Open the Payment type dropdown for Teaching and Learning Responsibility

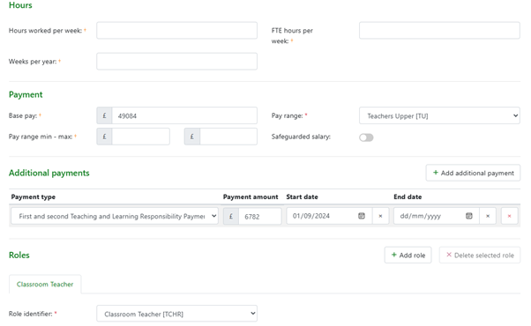tap(115, 216)
